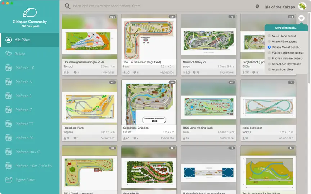Open Alle Pläne in the sidebar

30,40
